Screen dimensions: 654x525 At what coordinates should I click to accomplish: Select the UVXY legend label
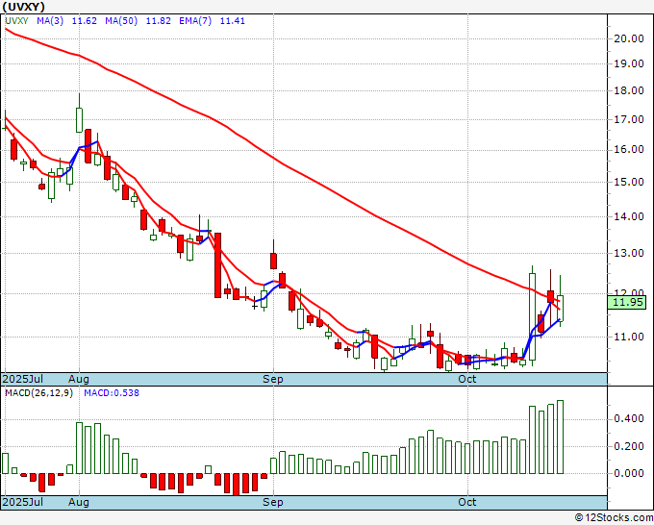coord(16,21)
